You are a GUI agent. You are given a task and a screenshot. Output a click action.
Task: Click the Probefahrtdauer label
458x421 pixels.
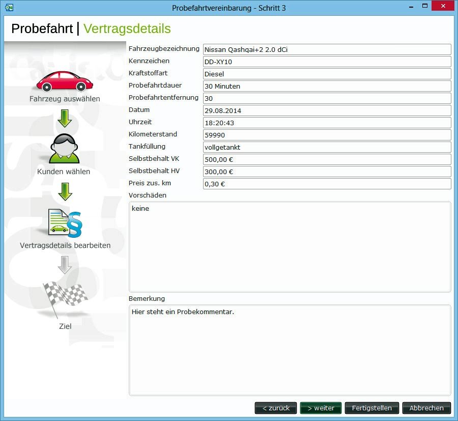[155, 86]
